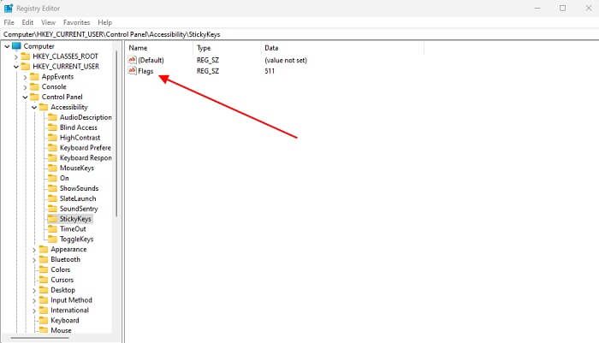Select the Keyboard Preference key label

pyautogui.click(x=86, y=148)
